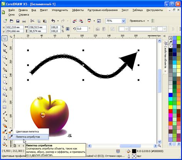This screenshot has width=182, height=160.
Task: Select the Pick tool in toolbox
Action: coord(5,38)
